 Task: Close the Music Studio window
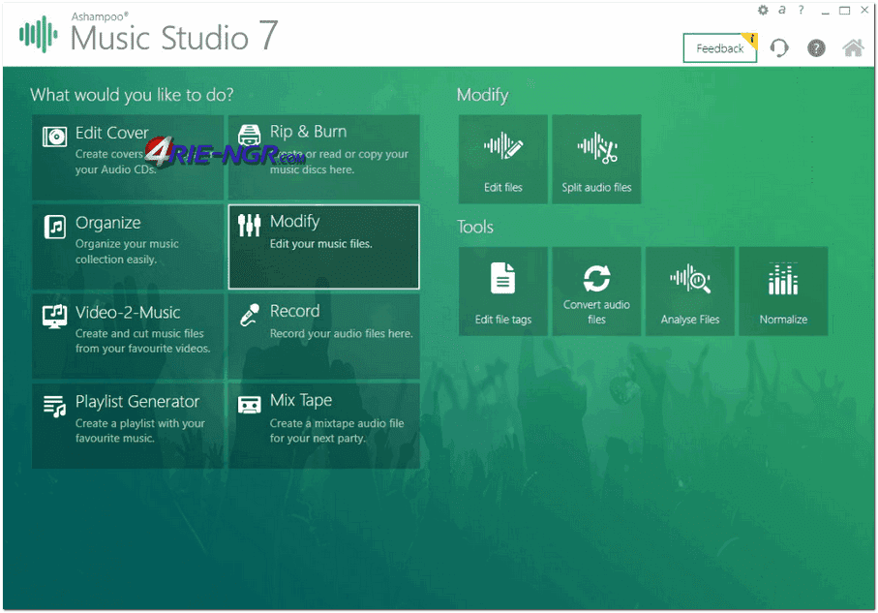tap(864, 10)
